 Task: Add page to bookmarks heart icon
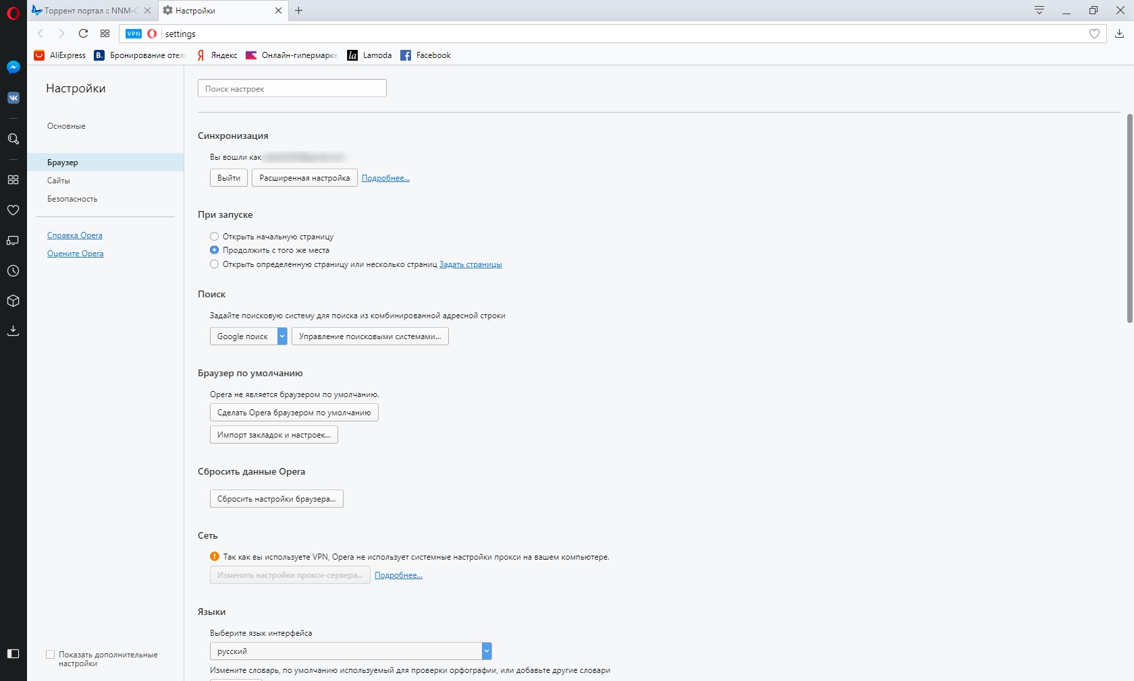click(1094, 34)
